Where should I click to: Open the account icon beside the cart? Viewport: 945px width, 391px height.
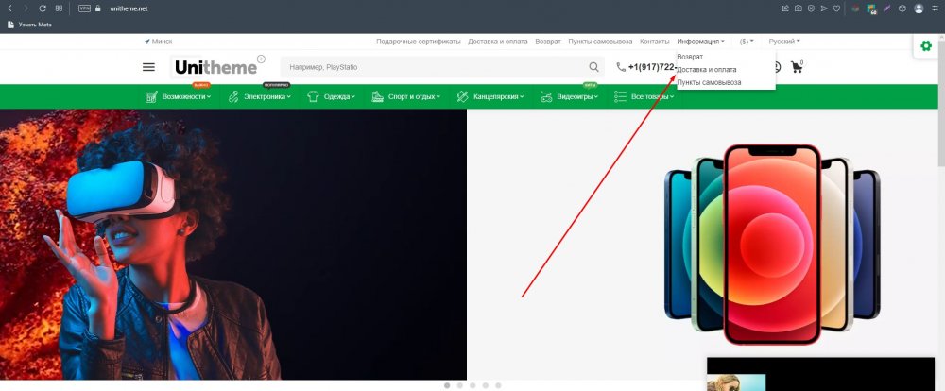tap(776, 67)
